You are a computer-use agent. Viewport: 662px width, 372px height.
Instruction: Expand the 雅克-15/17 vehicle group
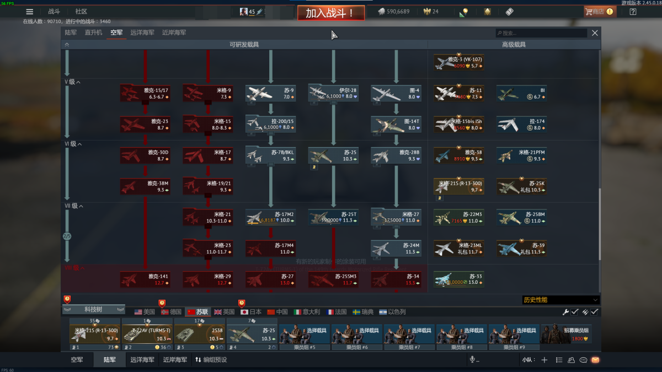point(145,93)
